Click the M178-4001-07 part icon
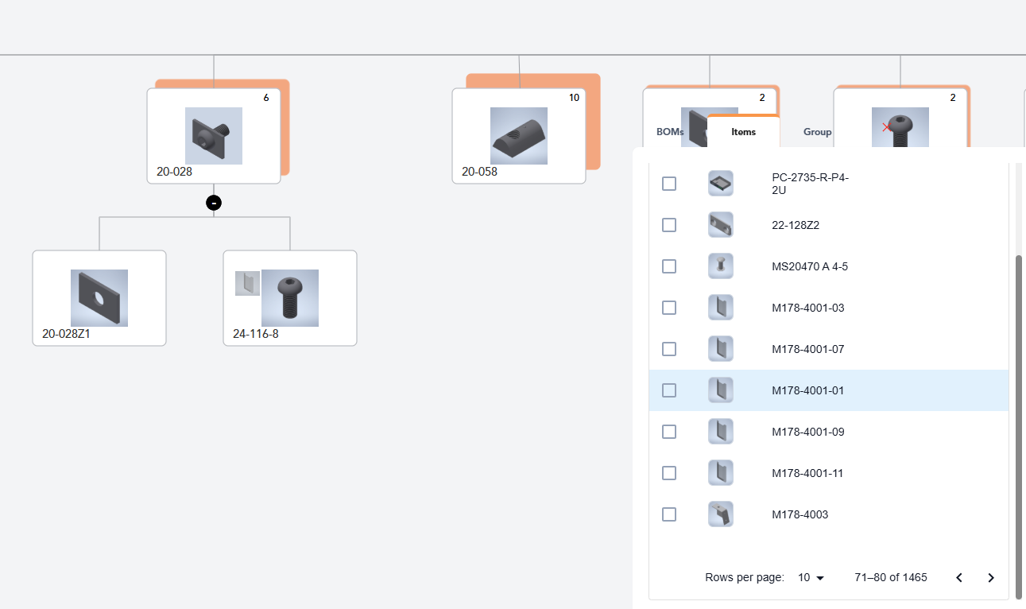The height and width of the screenshot is (609, 1026). pos(720,348)
